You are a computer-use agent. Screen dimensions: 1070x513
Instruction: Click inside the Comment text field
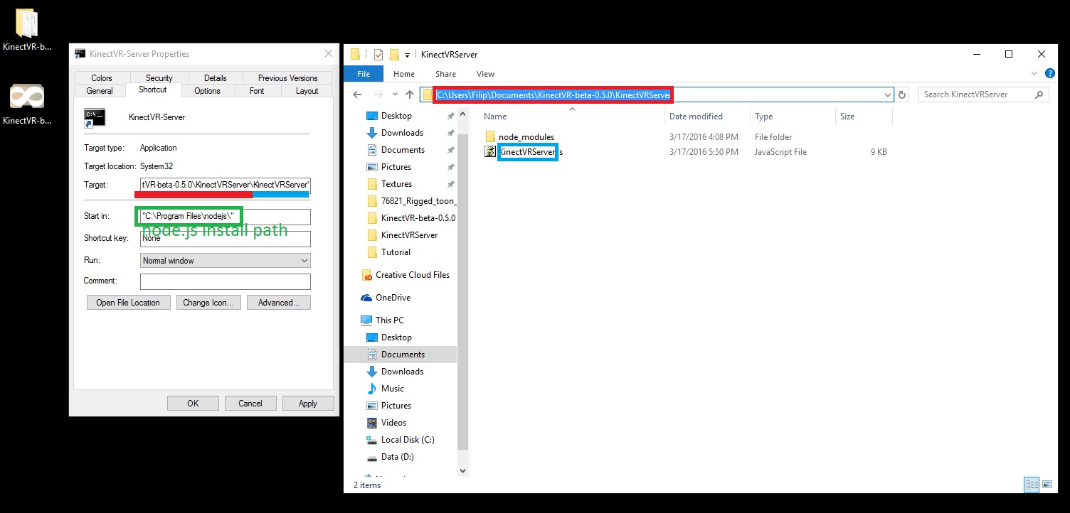click(x=225, y=281)
